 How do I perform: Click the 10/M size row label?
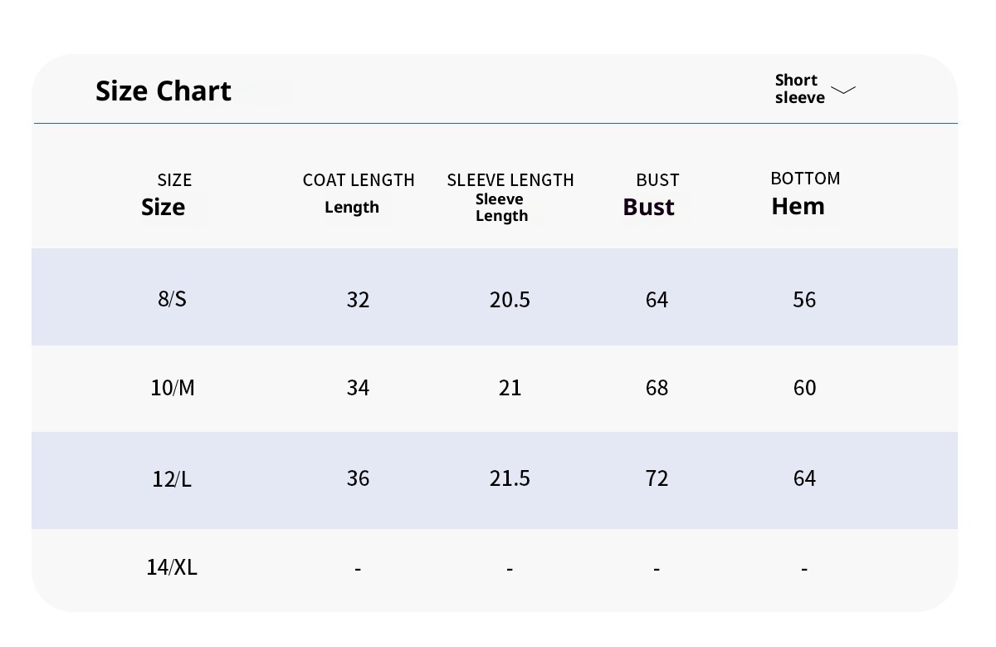click(173, 388)
